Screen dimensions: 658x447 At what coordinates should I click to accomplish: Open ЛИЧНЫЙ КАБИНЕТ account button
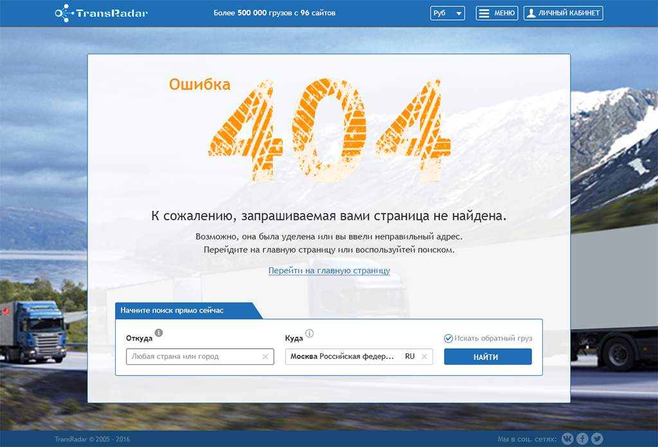[x=563, y=13]
